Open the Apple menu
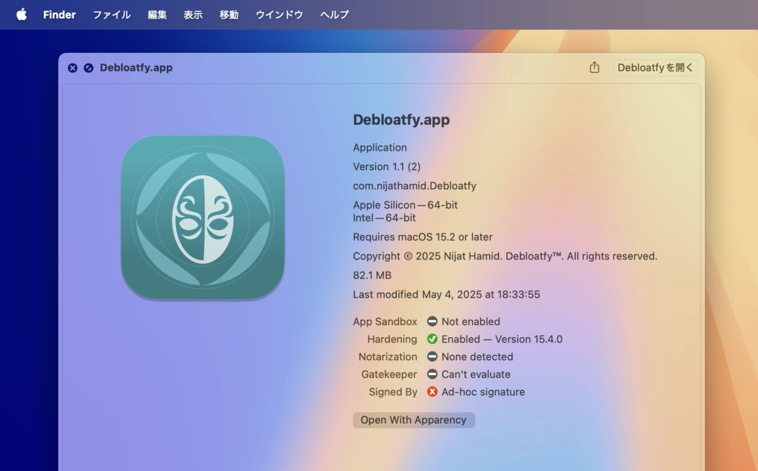Viewport: 758px width, 471px height. (21, 15)
